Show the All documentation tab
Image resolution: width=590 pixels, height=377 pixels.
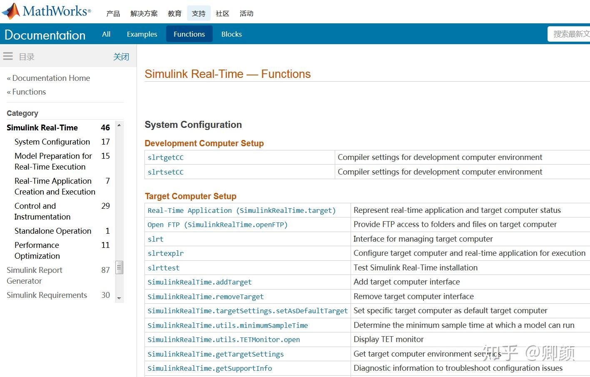pyautogui.click(x=106, y=34)
